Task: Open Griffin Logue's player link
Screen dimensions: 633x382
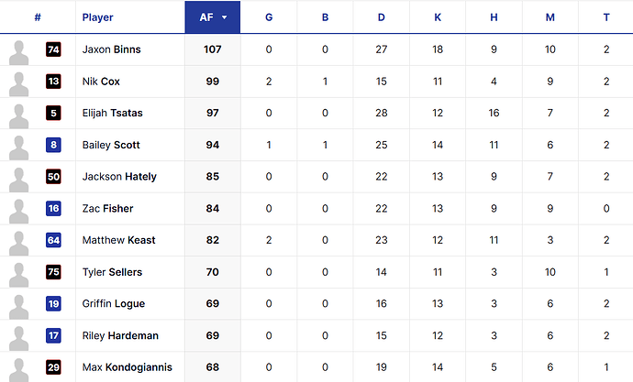Action: point(114,304)
